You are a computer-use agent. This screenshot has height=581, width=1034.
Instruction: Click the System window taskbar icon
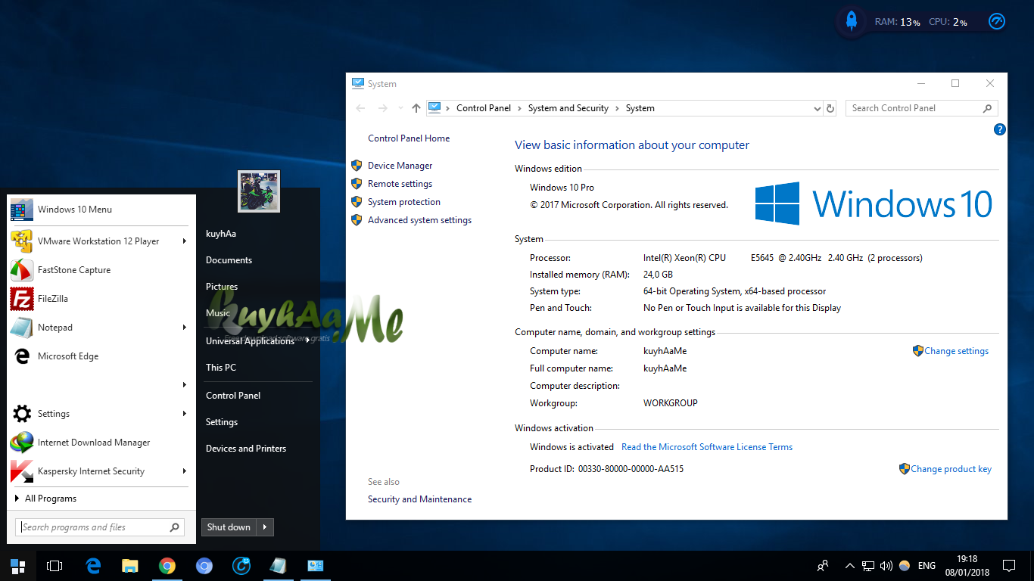(x=316, y=566)
